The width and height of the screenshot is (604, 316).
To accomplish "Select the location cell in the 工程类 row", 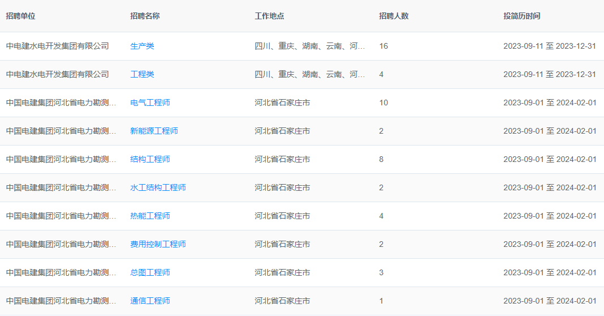I will (x=310, y=74).
